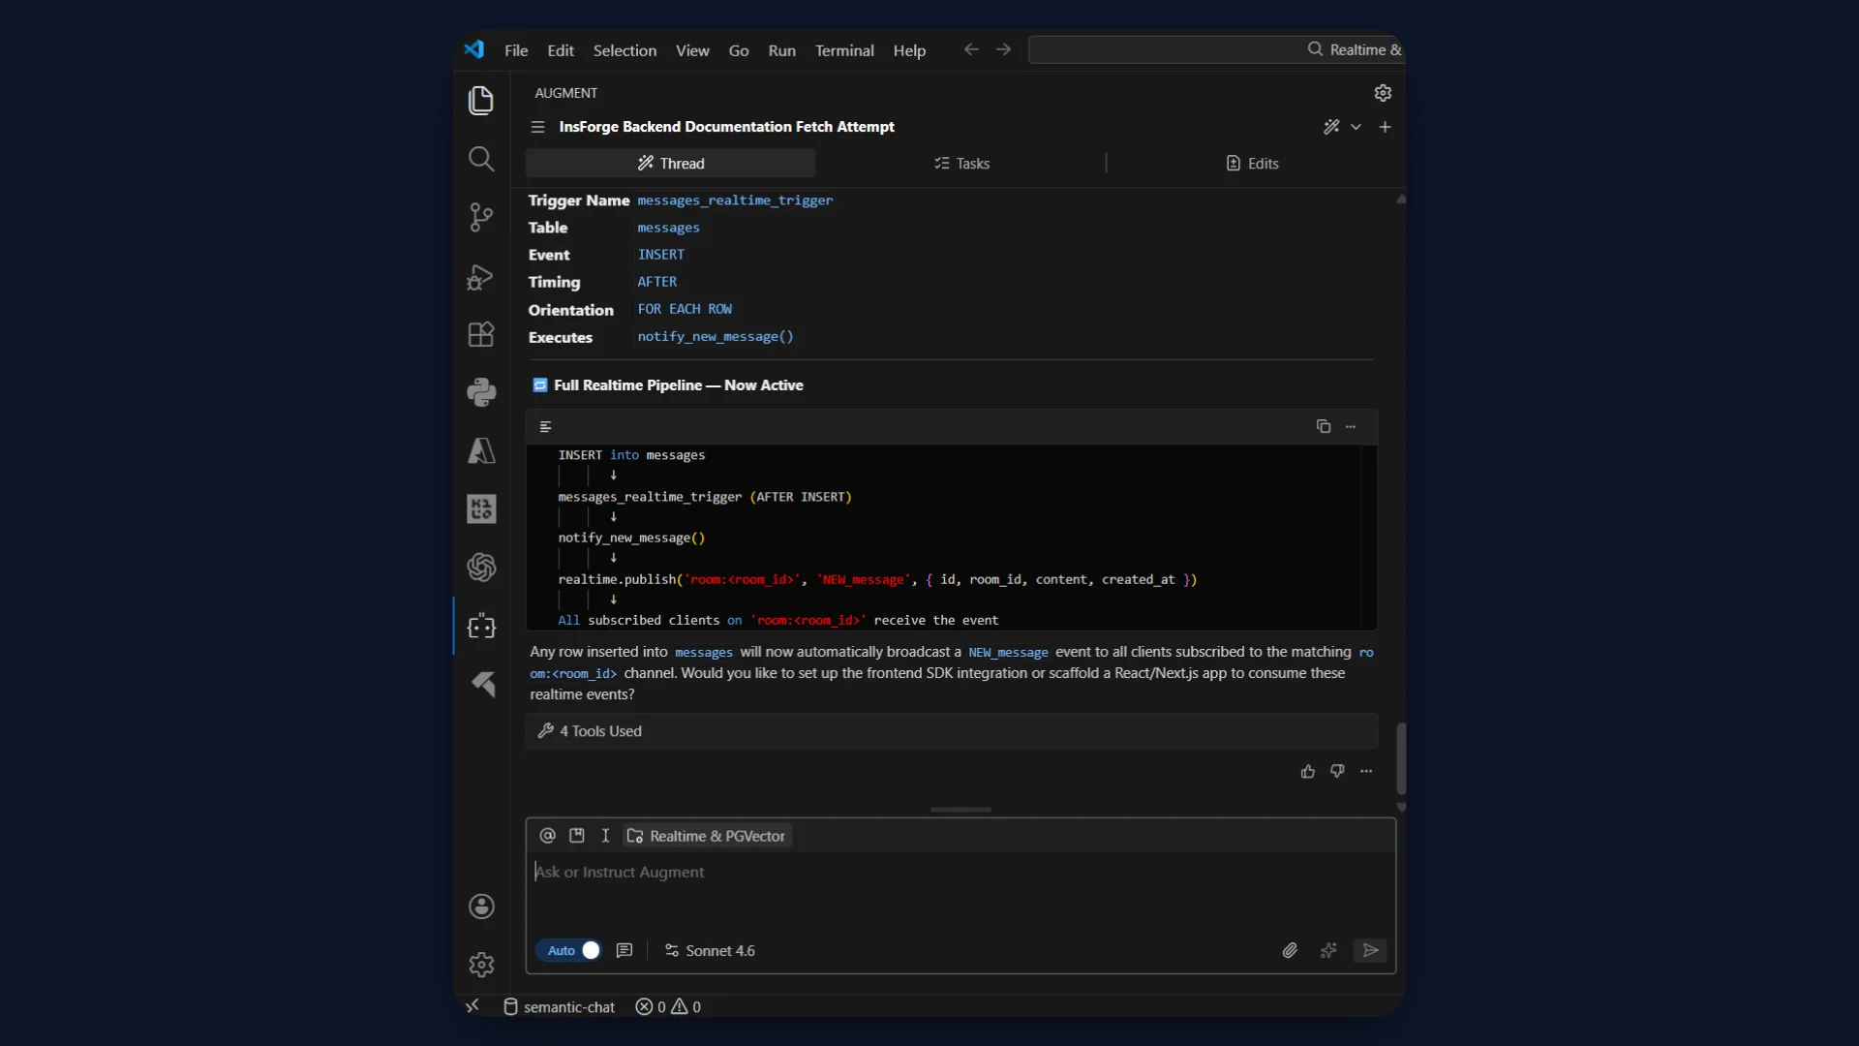Click the Realtime & PGVector context chip
The height and width of the screenshot is (1046, 1859).
pyautogui.click(x=707, y=836)
